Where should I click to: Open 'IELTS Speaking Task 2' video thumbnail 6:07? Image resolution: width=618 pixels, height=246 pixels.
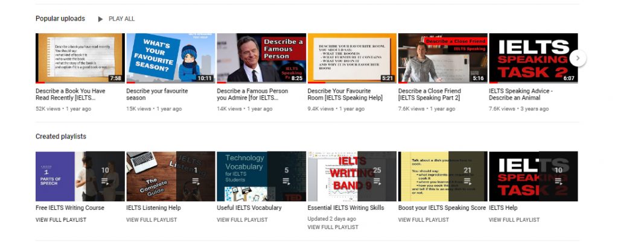point(534,58)
